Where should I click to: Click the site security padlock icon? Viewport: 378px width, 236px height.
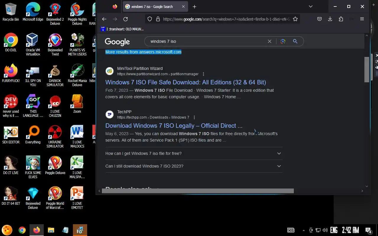click(158, 19)
